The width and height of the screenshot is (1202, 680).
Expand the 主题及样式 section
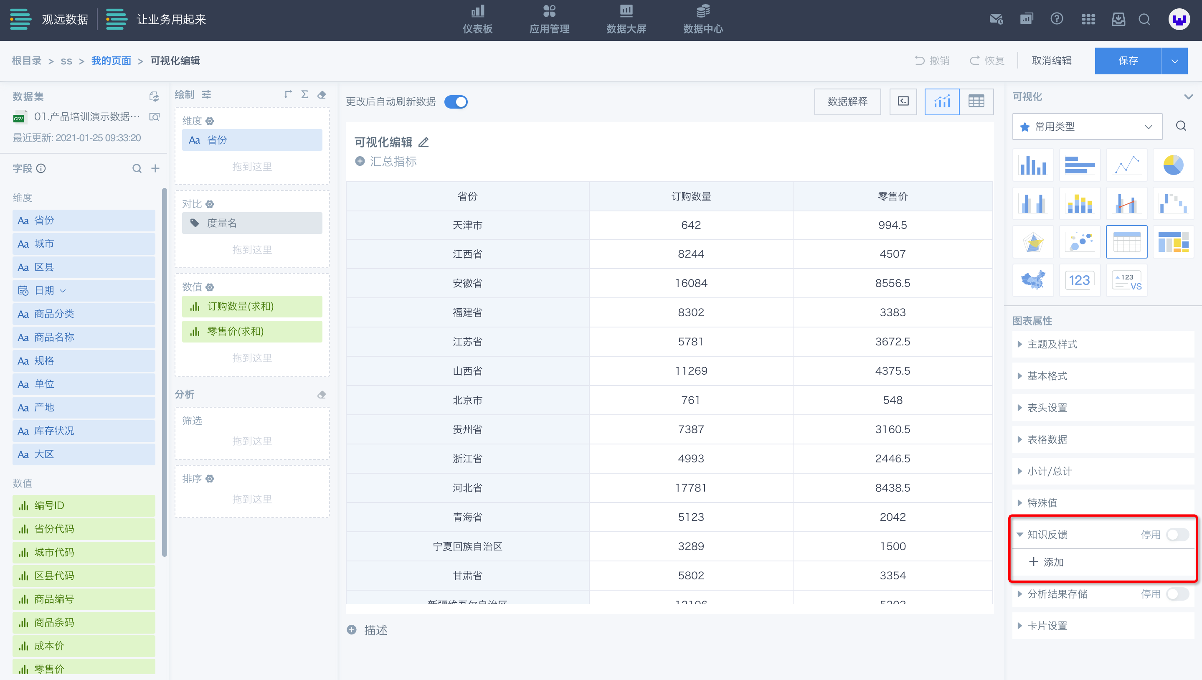pyautogui.click(x=1052, y=344)
